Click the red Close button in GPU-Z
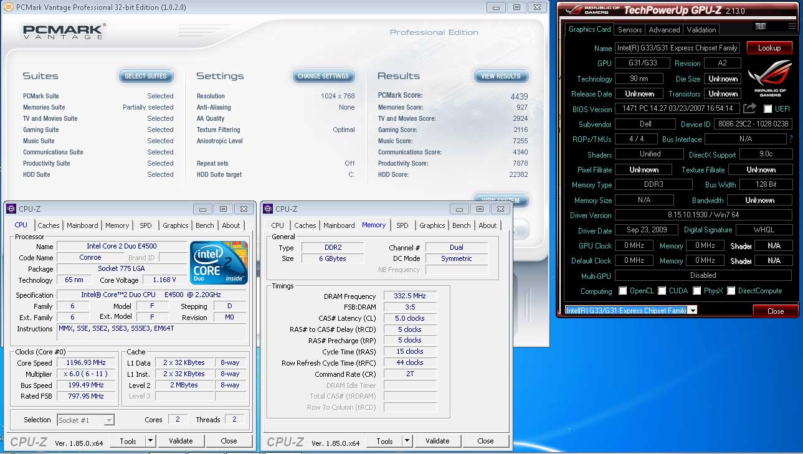 click(x=776, y=311)
